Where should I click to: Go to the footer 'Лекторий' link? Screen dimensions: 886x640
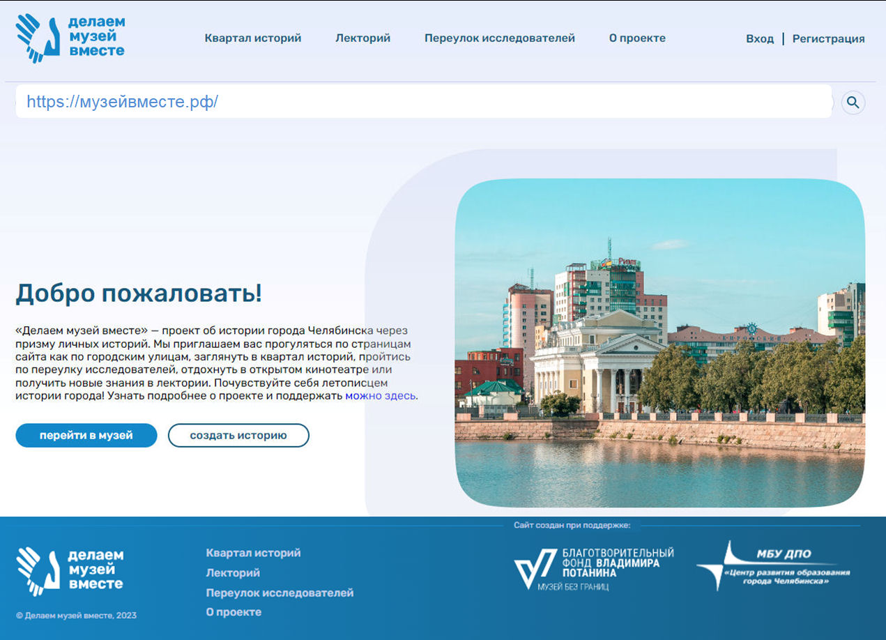[233, 573]
